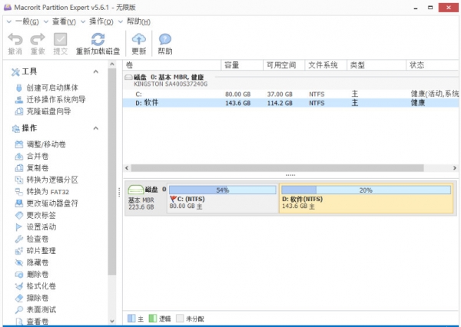
Task: Select the D: 软件 volume row
Action: tap(290, 103)
